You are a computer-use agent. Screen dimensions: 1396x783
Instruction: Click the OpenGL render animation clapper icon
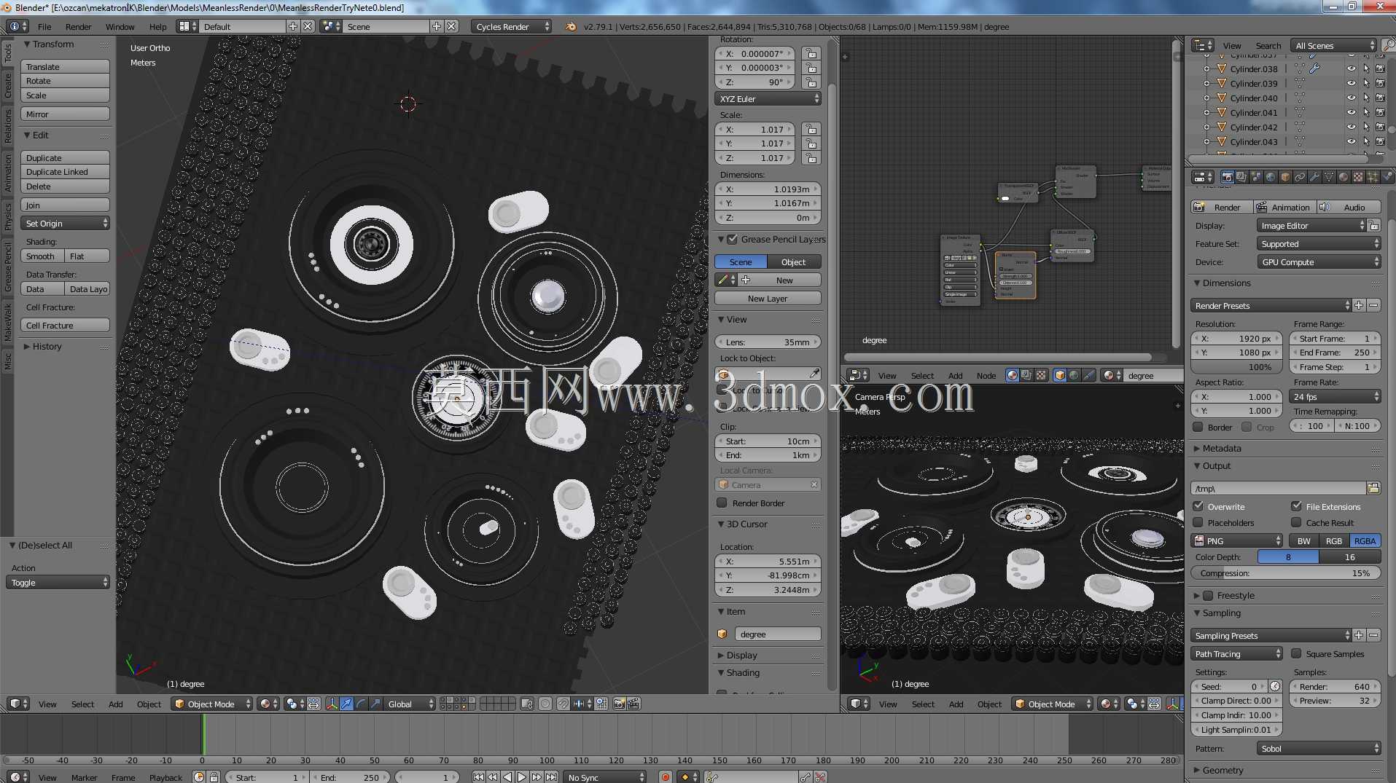pos(633,704)
